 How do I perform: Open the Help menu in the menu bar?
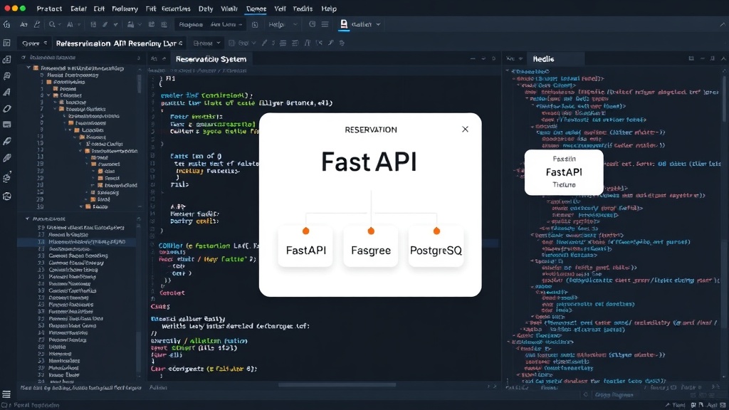tap(329, 9)
